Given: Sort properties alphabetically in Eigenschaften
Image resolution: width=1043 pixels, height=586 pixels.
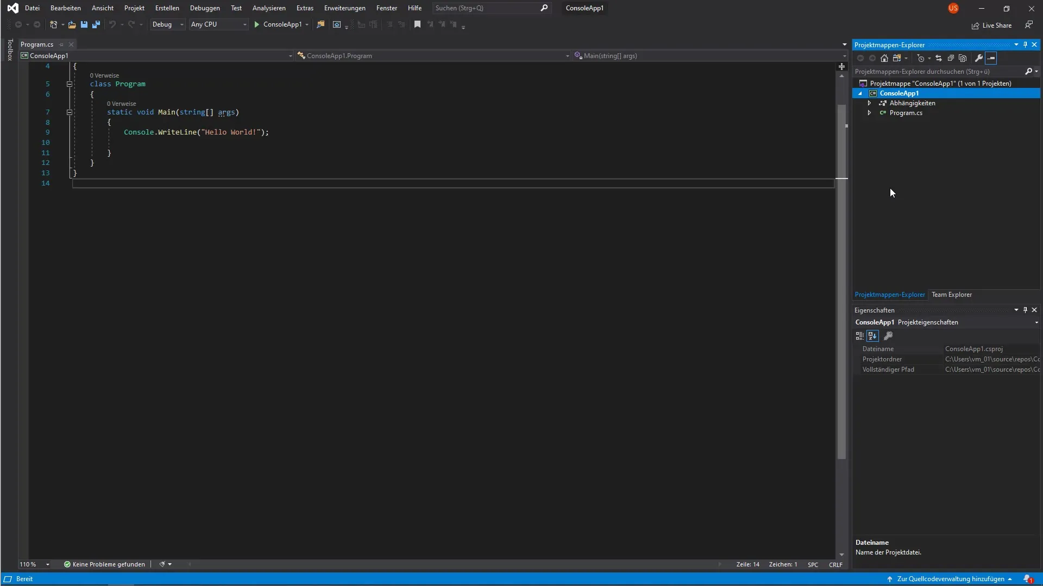Looking at the screenshot, I should pyautogui.click(x=872, y=336).
